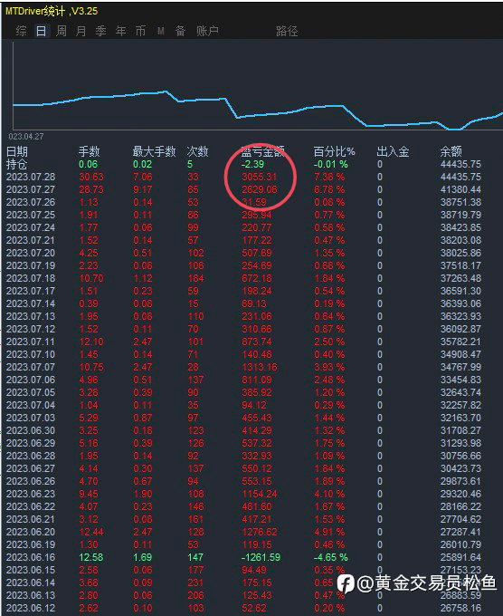Click the 路径 path label
This screenshot has height=616, width=503.
click(x=287, y=31)
